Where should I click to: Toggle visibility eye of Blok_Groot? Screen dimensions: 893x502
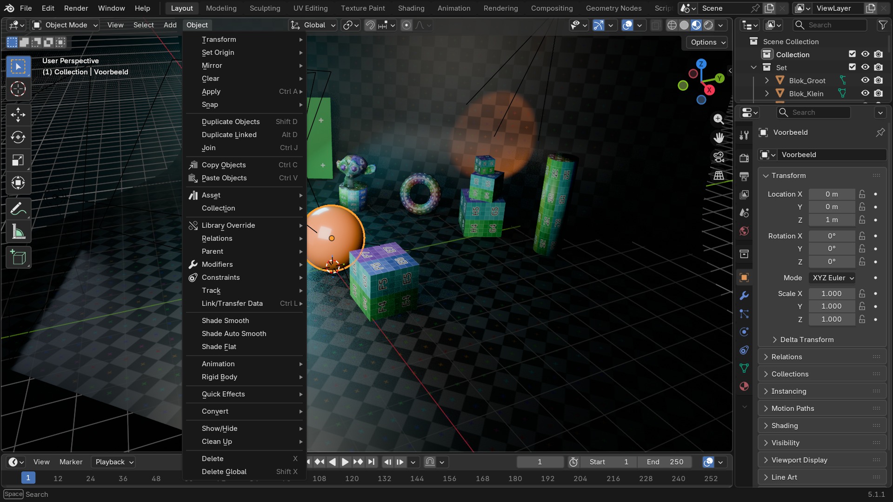865,80
